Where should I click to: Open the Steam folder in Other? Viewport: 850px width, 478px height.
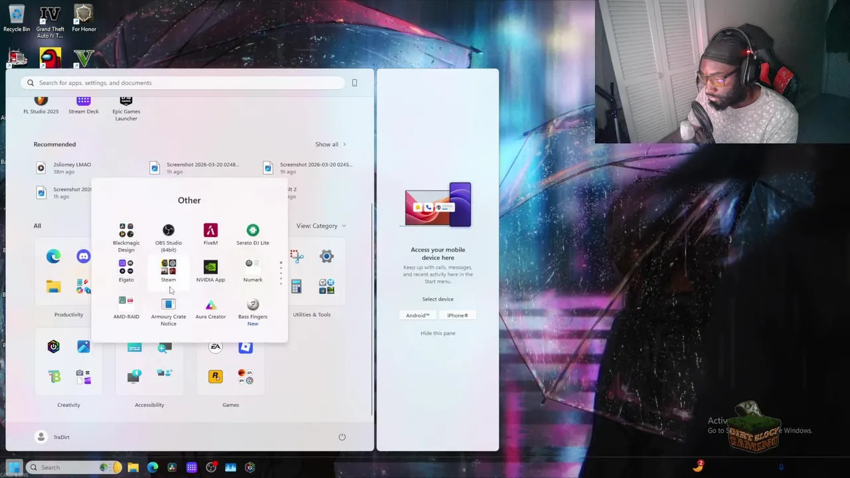coord(168,271)
